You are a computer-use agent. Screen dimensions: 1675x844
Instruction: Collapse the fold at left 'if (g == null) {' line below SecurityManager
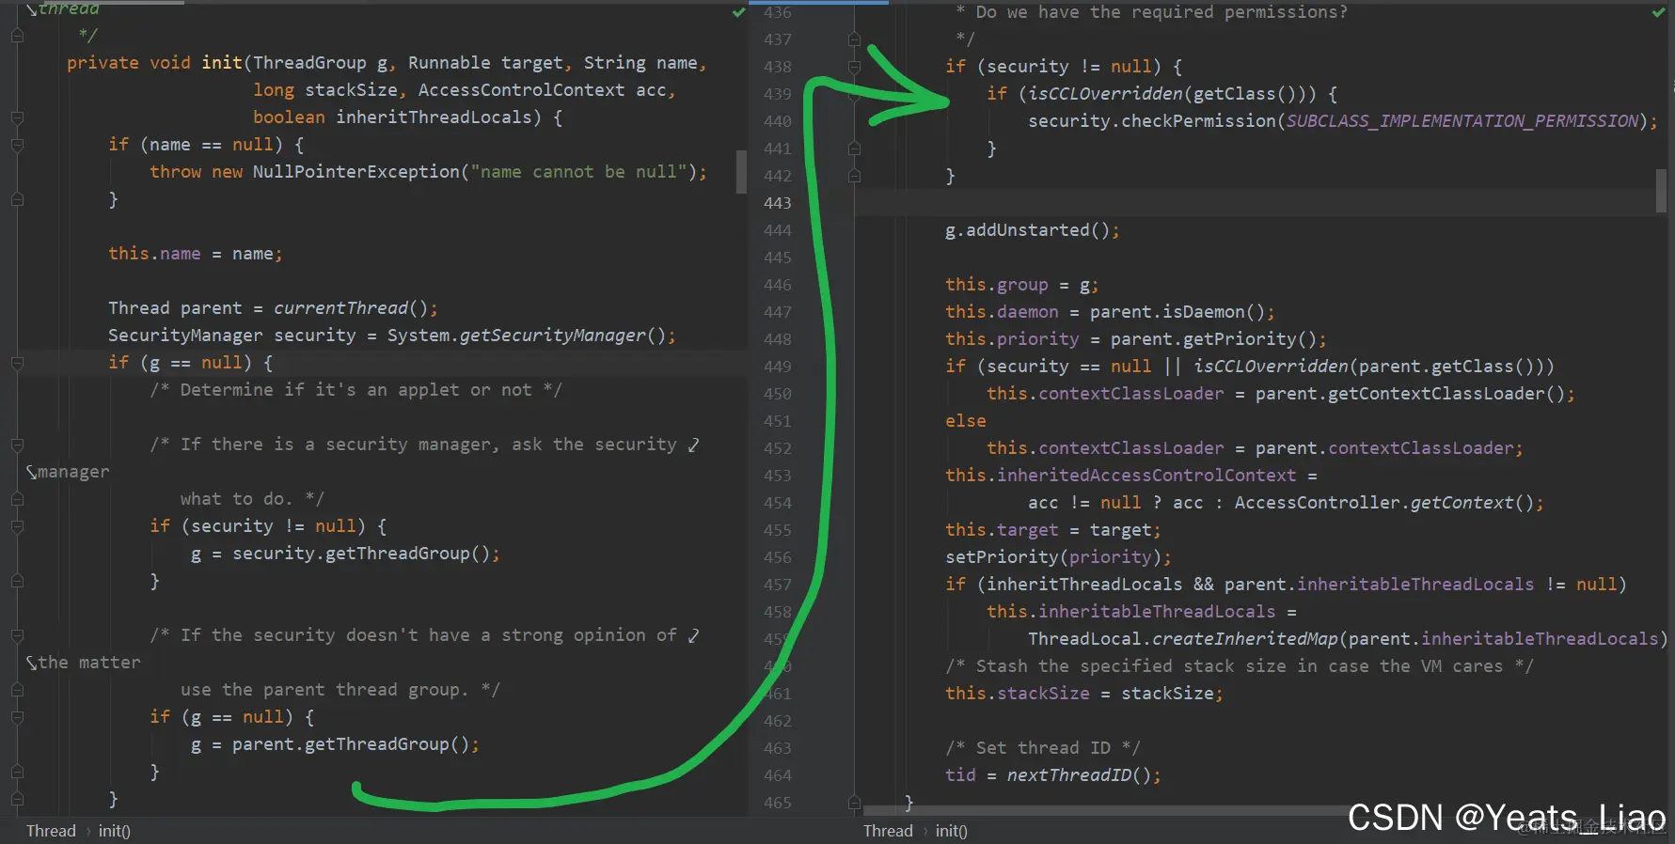pos(17,363)
